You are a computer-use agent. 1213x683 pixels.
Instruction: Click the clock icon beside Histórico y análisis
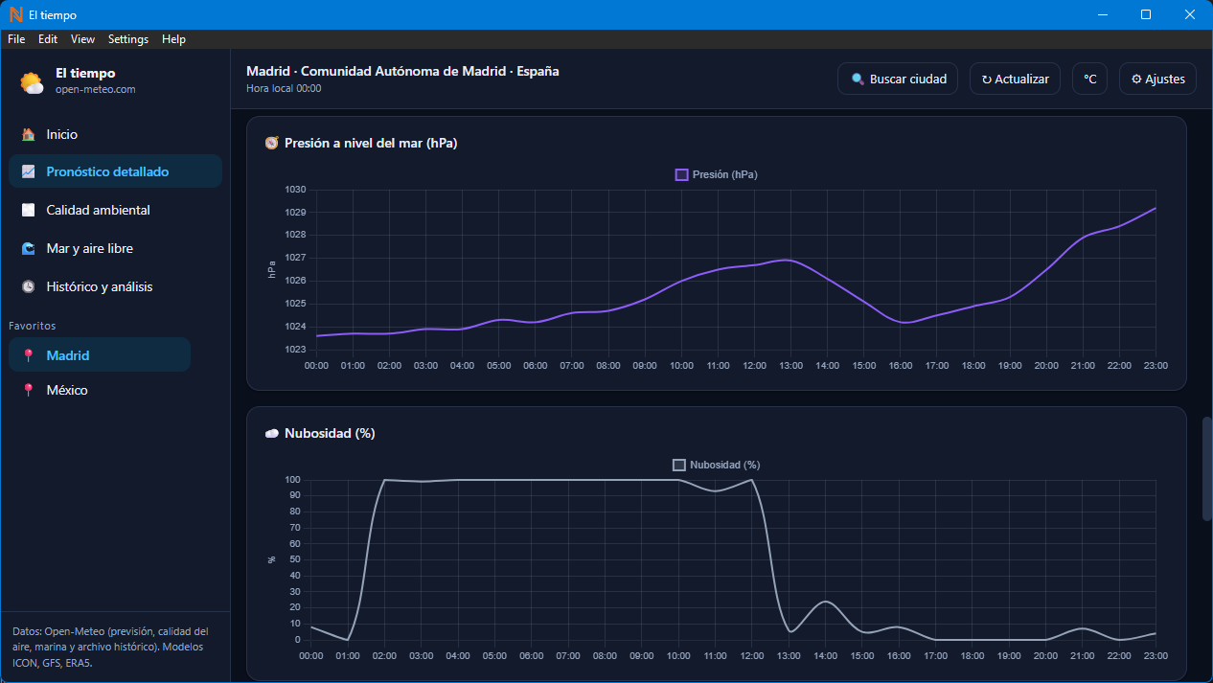click(29, 286)
